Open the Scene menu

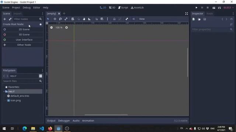pyautogui.click(x=6, y=7)
